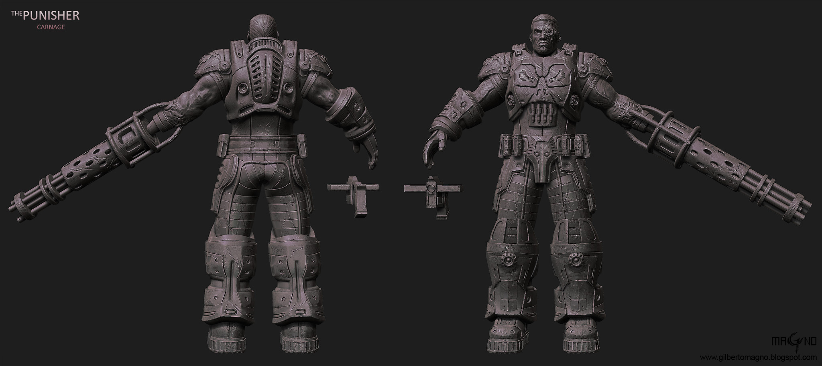Click the www.gilbertomagno.blogspot.com link text
Viewport: 822px width, 366px height.
[759, 357]
